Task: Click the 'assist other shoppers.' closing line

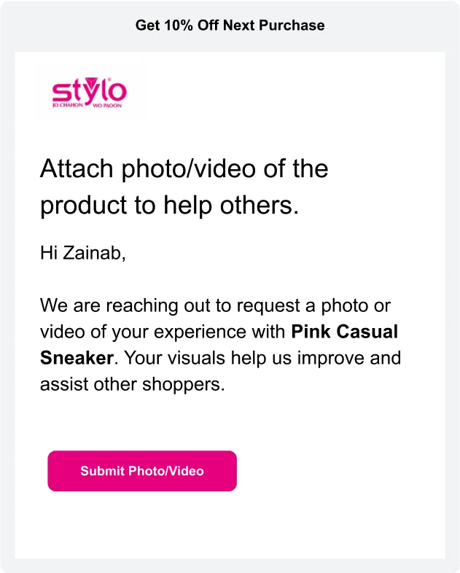Action: tap(132, 384)
